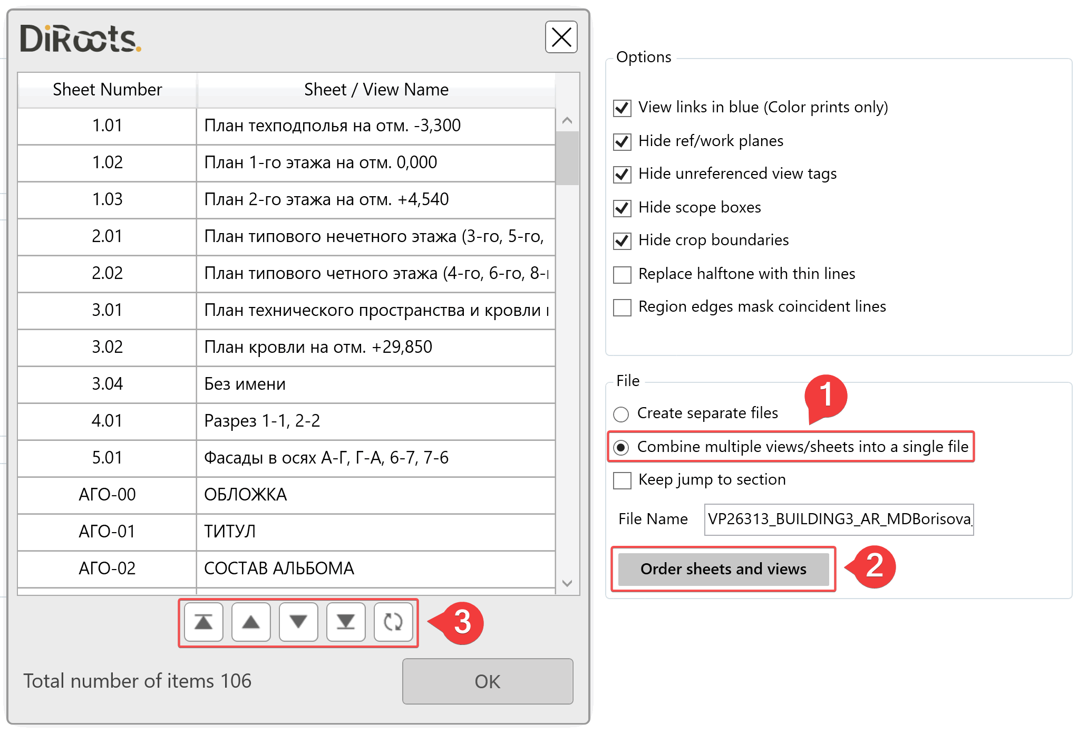Toggle View links in blue checkbox
1078x732 pixels.
point(623,108)
